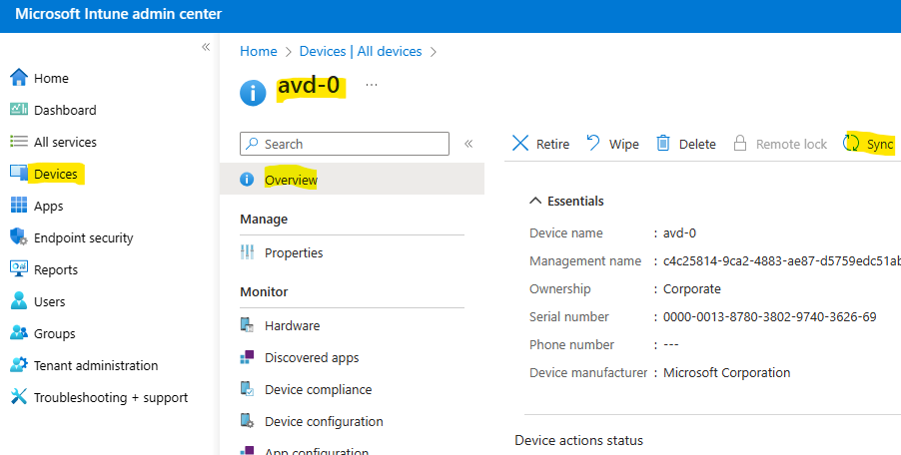The height and width of the screenshot is (455, 901).
Task: Click the Wipe button label
Action: point(624,145)
